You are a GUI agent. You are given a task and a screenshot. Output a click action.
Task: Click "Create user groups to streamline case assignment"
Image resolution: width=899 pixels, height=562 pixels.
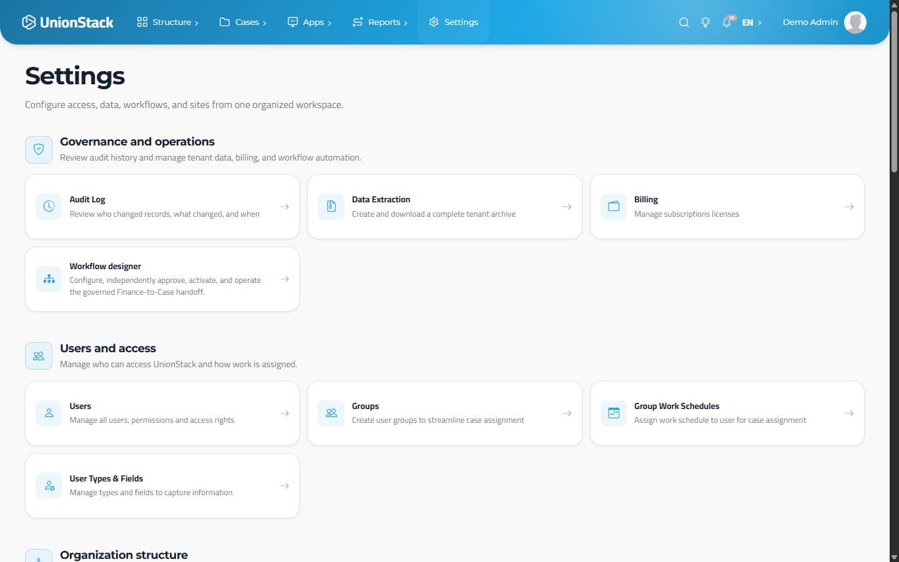(x=438, y=420)
